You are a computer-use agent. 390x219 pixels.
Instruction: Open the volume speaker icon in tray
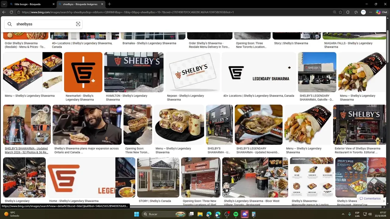pos(370,214)
